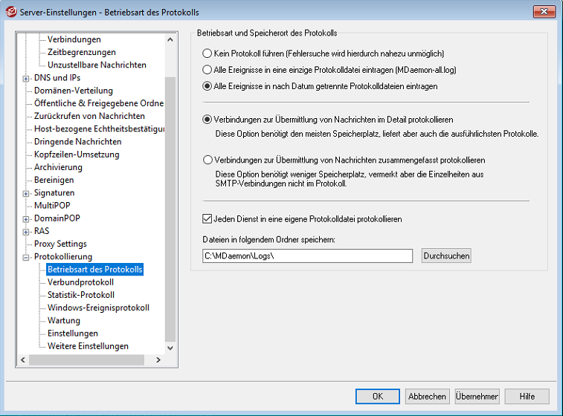563x416 pixels.
Task: Collapse the Protokollierung tree node
Action: (x=27, y=257)
